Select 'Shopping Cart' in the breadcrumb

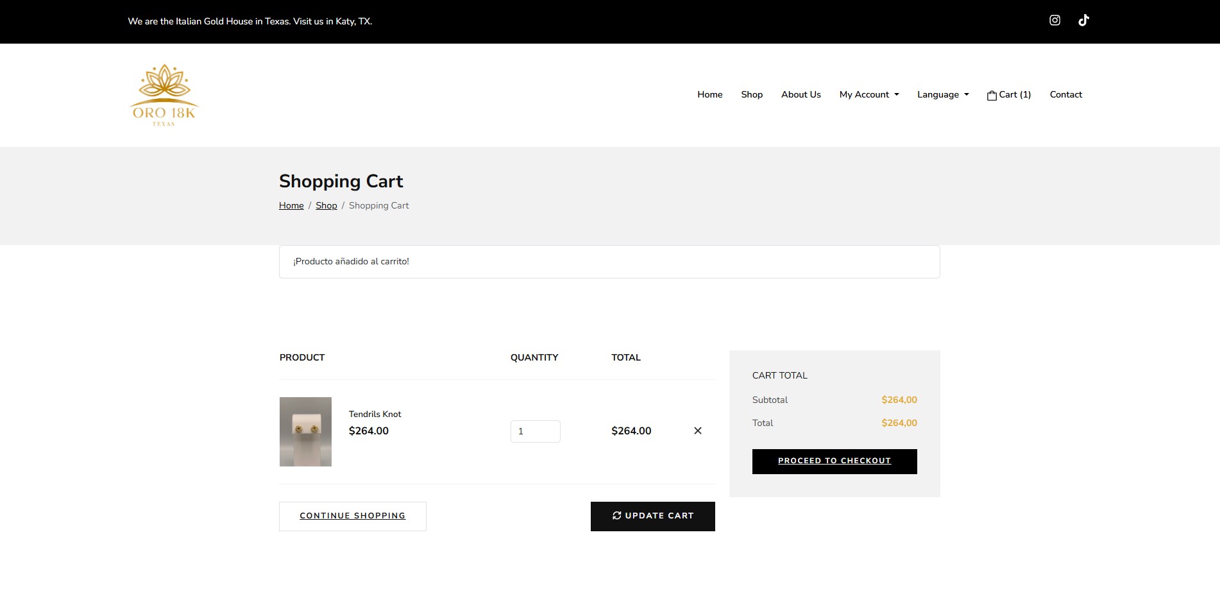click(x=379, y=205)
